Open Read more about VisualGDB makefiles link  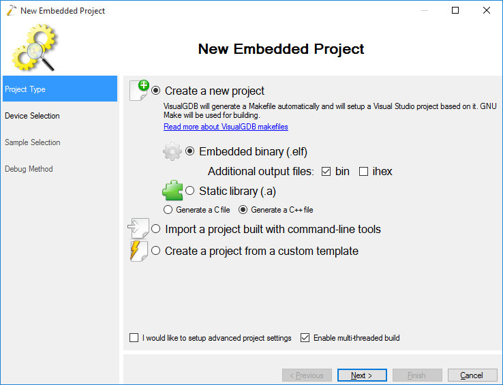pos(226,127)
